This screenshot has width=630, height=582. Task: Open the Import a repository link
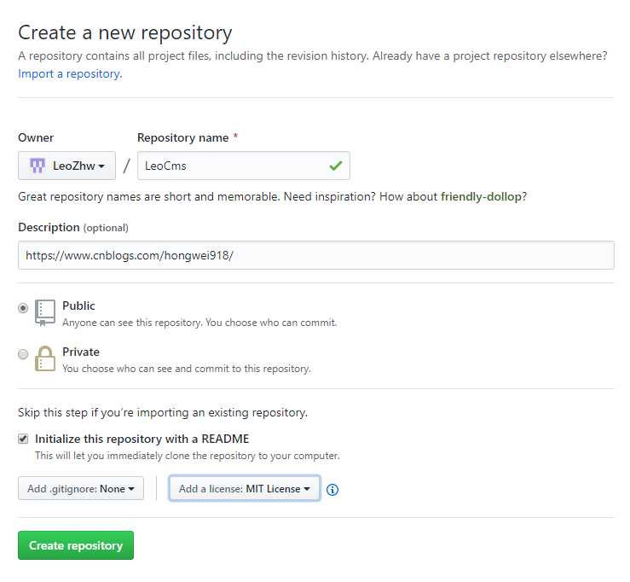70,74
